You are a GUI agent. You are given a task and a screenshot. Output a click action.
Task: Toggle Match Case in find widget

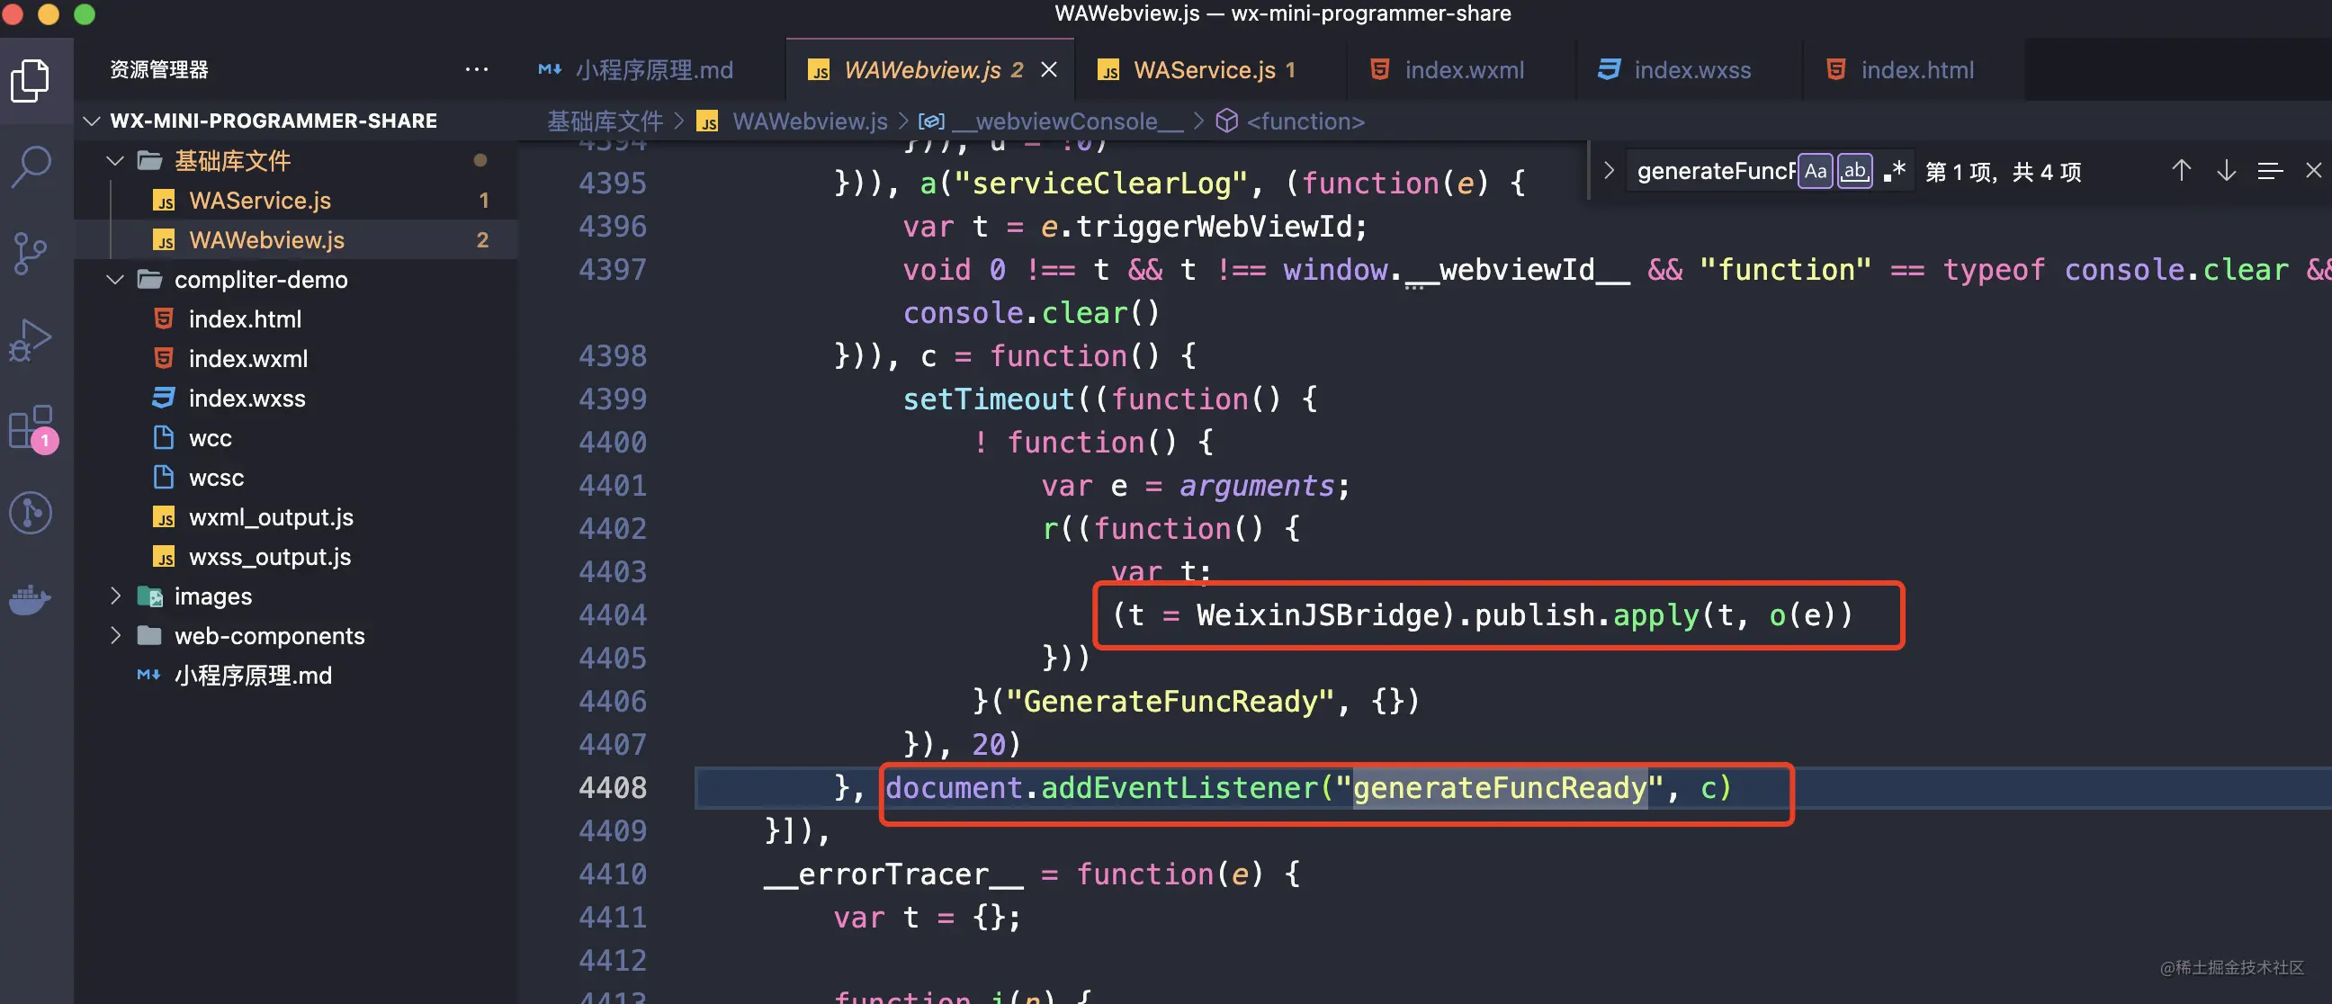point(1814,171)
